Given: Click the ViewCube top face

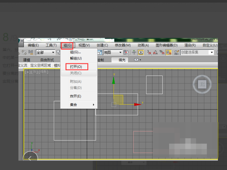Looking at the screenshot, I should tap(202, 84).
